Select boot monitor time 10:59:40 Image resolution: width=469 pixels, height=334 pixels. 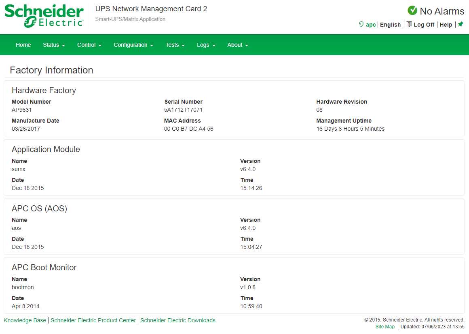(251, 307)
